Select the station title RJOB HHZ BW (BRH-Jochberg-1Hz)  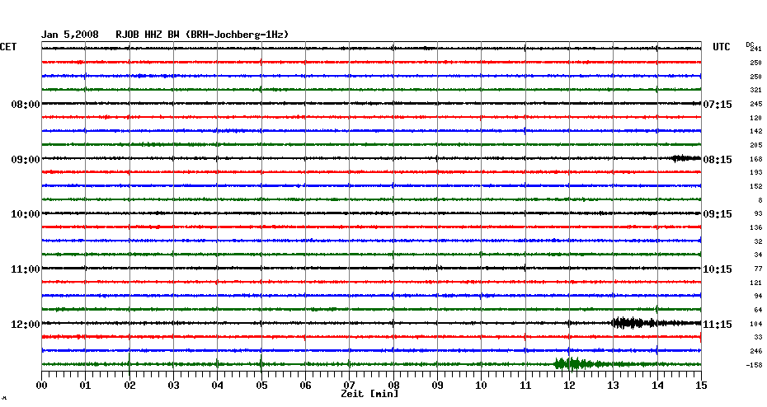coord(202,35)
